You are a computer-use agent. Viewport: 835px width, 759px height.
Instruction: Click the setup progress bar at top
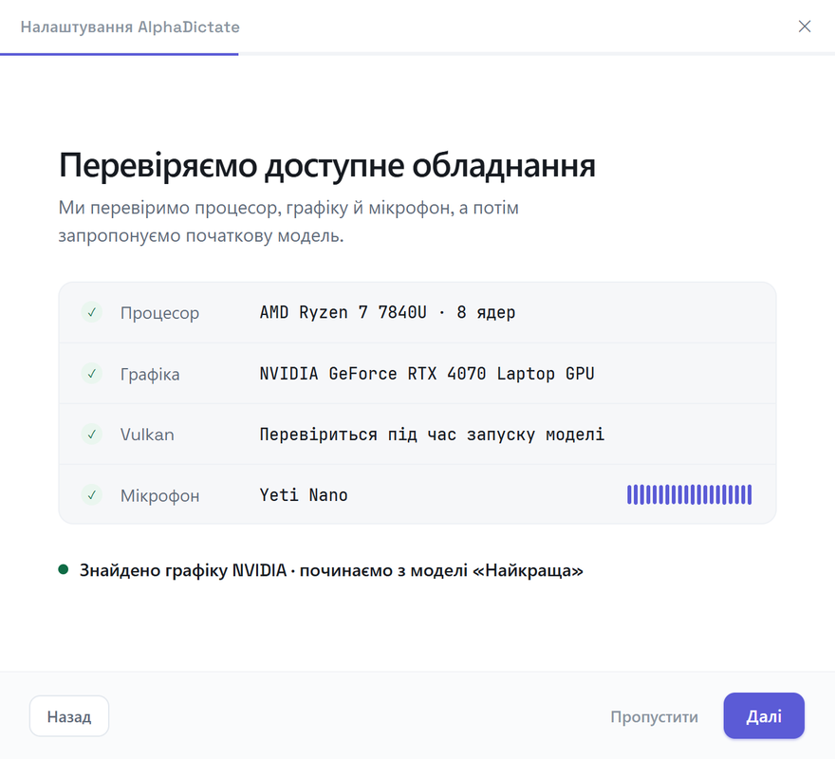coord(417,54)
